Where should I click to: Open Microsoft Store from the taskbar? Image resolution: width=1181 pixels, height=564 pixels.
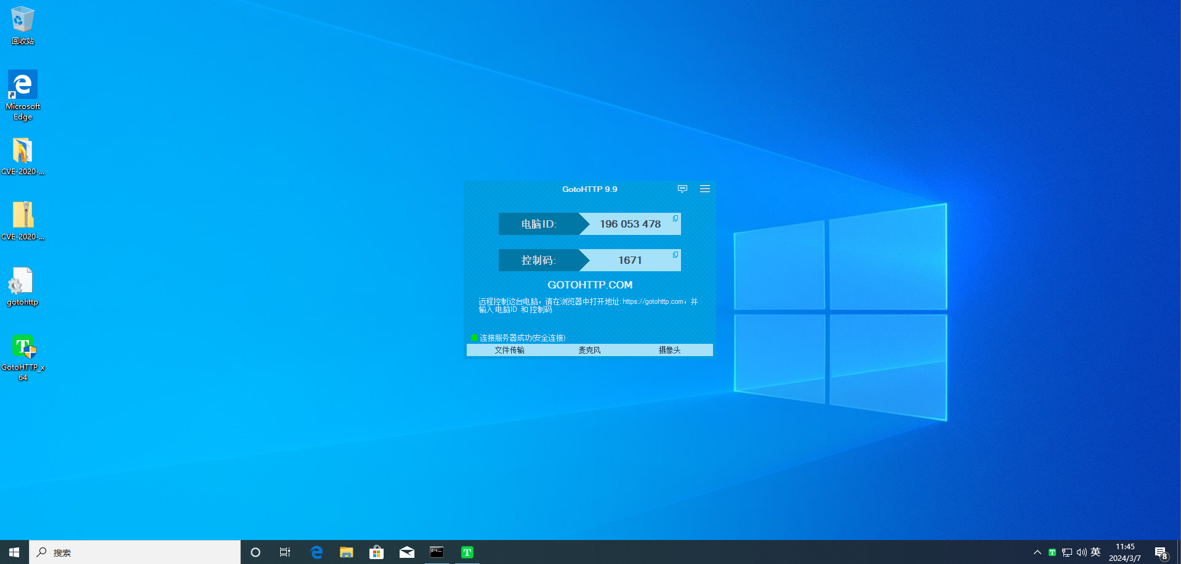(x=376, y=552)
